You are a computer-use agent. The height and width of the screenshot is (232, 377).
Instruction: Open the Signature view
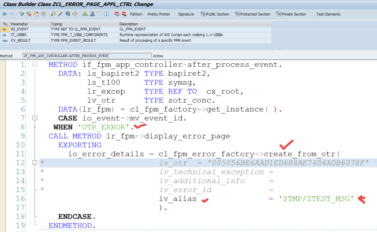pyautogui.click(x=186, y=14)
